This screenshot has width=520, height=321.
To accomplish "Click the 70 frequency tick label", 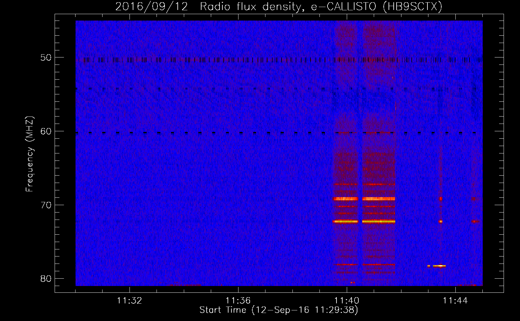I will (x=46, y=205).
